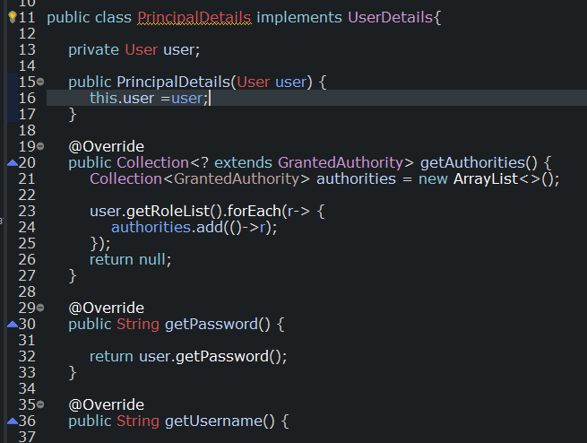Click getRoleList() call on line 23
The image size is (587, 443).
tap(175, 212)
